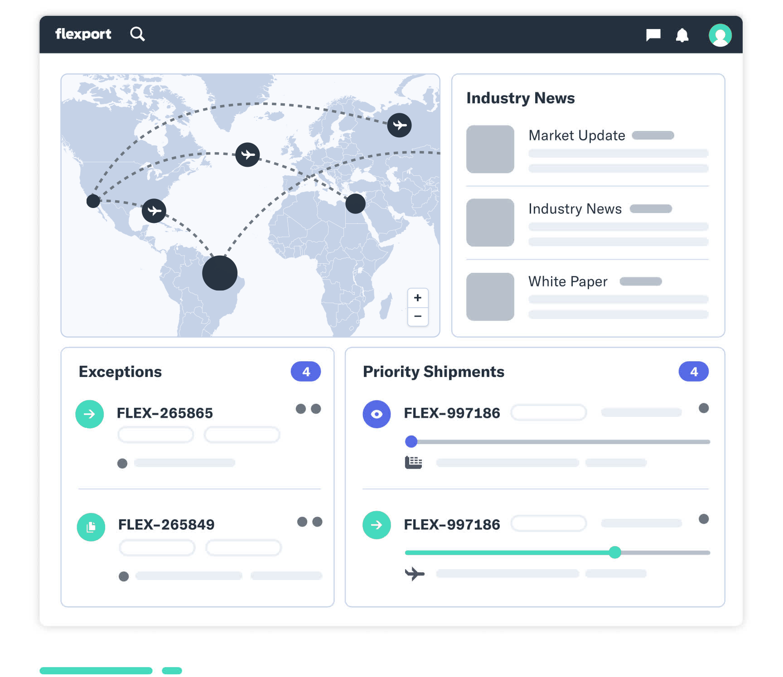Click the two-dot menu for FLEX-265865
The height and width of the screenshot is (677, 783).
point(309,409)
